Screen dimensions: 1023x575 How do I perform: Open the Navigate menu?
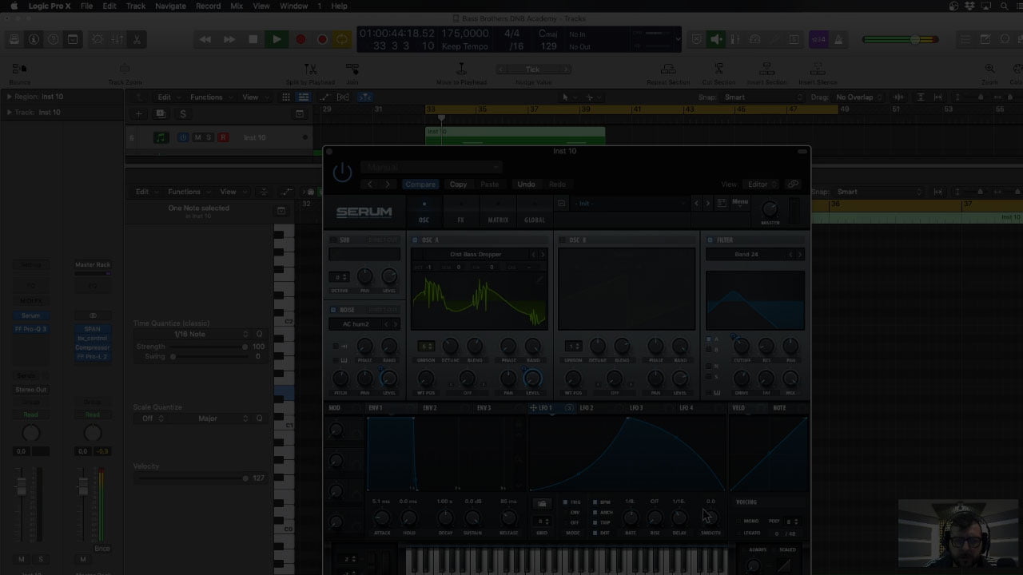169,6
